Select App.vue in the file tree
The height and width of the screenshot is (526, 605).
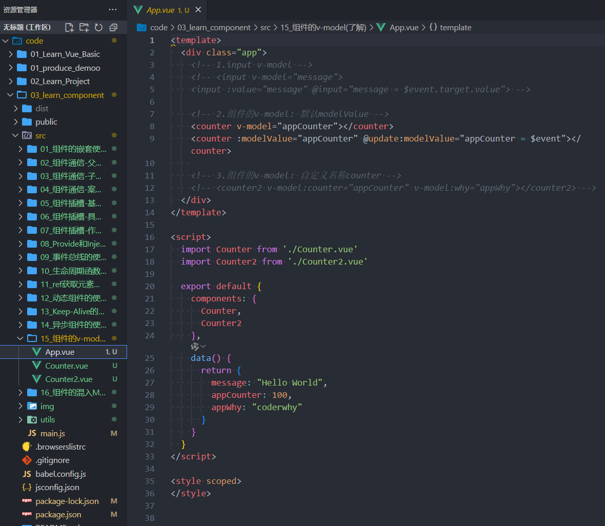point(64,352)
